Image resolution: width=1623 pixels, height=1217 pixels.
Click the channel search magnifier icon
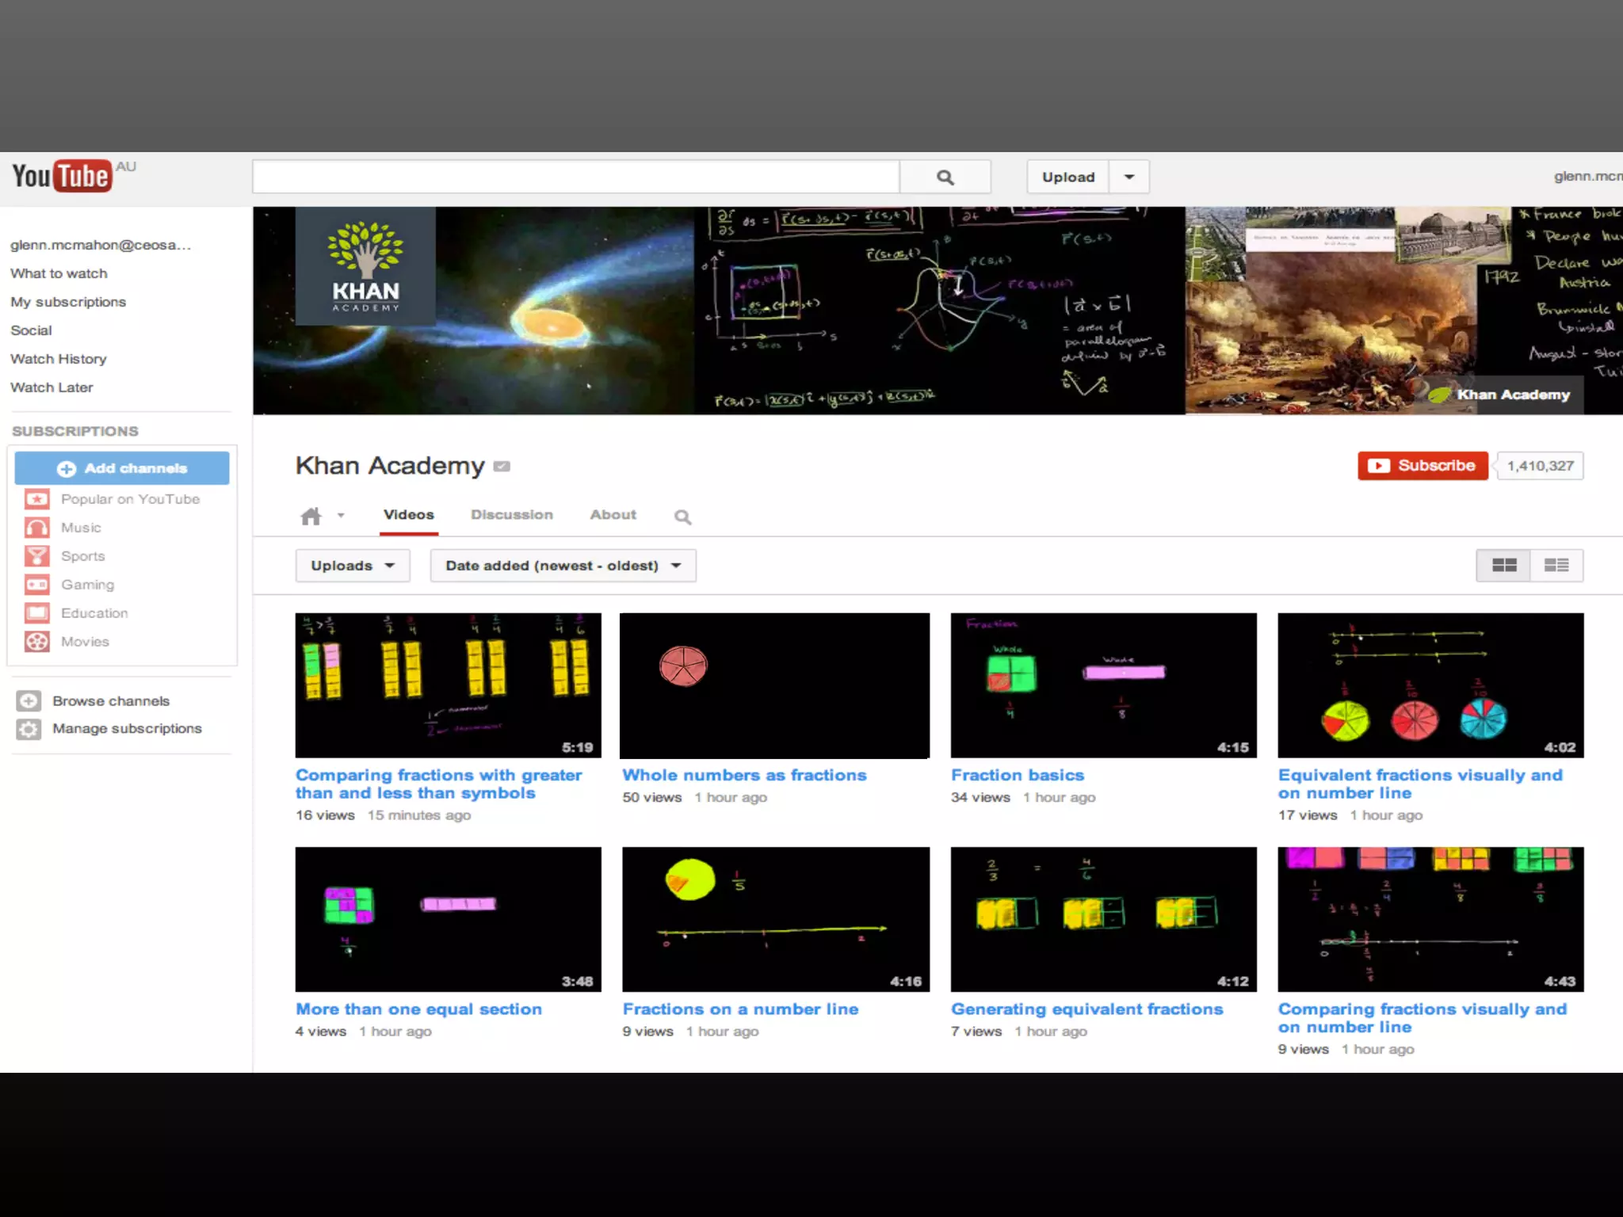click(x=682, y=517)
